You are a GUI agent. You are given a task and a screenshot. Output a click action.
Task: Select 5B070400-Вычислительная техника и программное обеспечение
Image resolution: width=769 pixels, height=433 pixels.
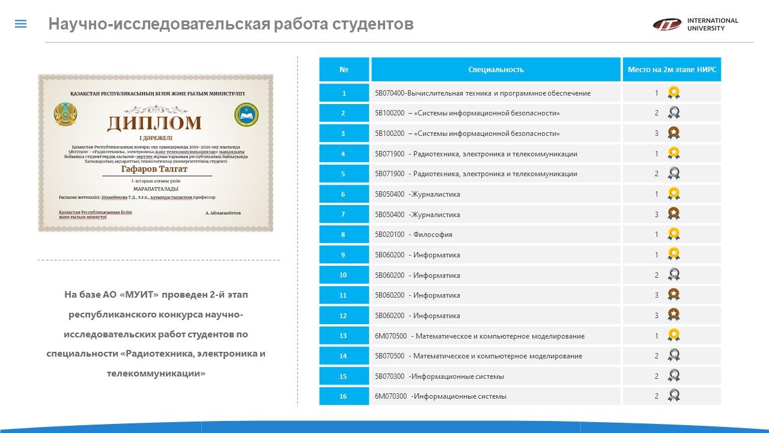coord(496,93)
